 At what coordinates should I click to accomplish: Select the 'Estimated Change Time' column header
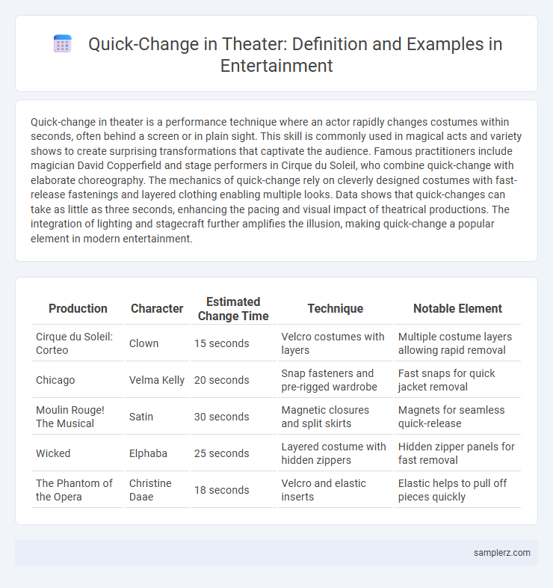(x=233, y=309)
